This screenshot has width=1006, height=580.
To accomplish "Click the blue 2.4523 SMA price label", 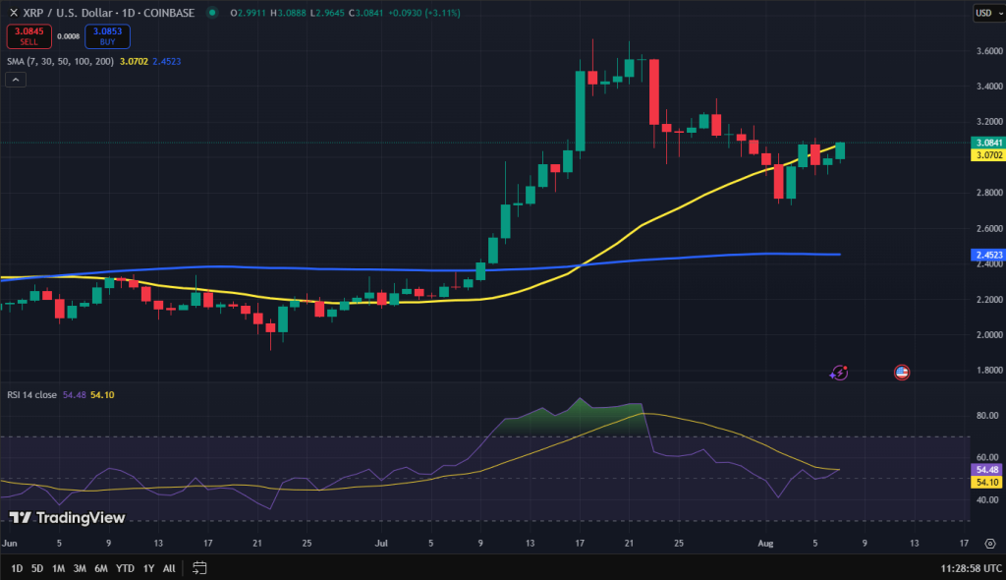I will click(988, 255).
